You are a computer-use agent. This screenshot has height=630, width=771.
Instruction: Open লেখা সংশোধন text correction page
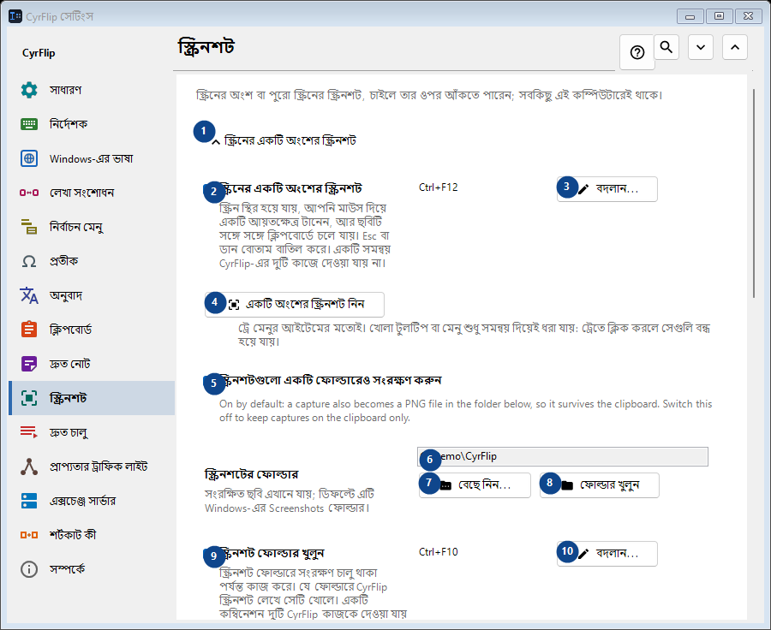pyautogui.click(x=92, y=193)
